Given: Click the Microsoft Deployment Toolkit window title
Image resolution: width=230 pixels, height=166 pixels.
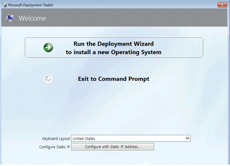Looking at the screenshot, I should (30, 5).
